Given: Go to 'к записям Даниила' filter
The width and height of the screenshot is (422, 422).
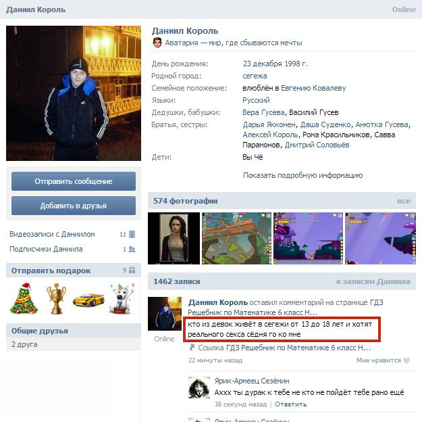Looking at the screenshot, I should 373,281.
